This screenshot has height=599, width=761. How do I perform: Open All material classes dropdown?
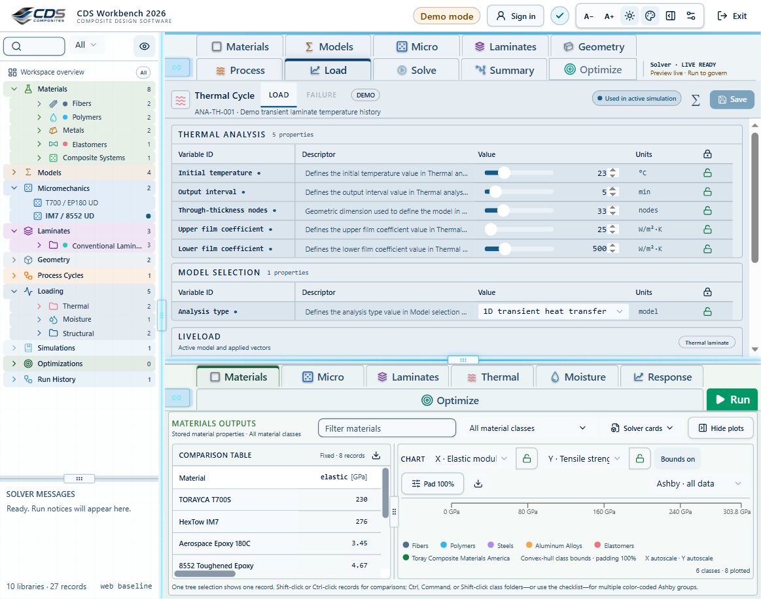coord(527,428)
